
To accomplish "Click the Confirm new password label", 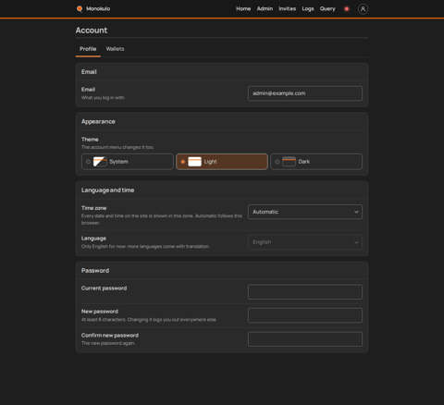I will [110, 335].
